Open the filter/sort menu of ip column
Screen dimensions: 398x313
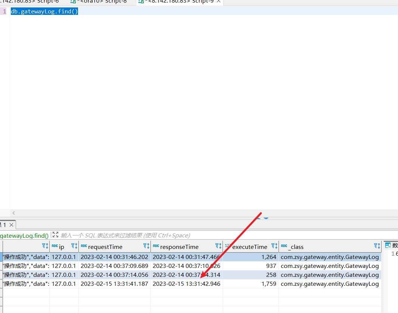click(x=74, y=246)
